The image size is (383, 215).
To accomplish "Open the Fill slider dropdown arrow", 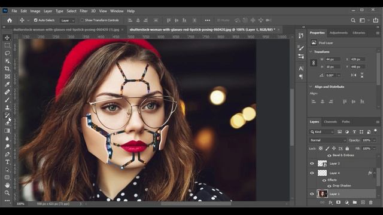I will [374, 149].
